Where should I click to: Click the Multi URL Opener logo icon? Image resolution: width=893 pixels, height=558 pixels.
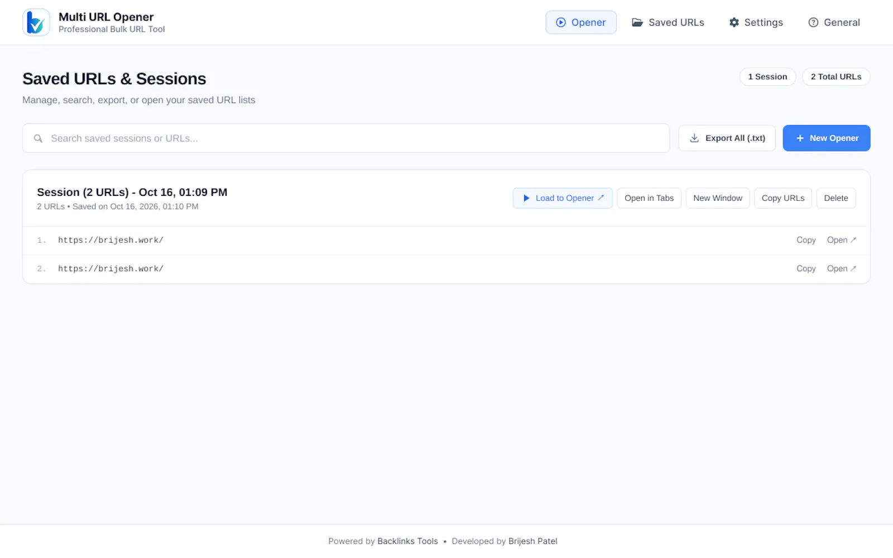(36, 22)
